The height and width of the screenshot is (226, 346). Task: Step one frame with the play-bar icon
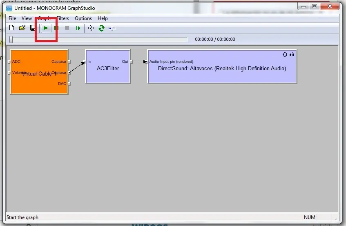pos(78,28)
